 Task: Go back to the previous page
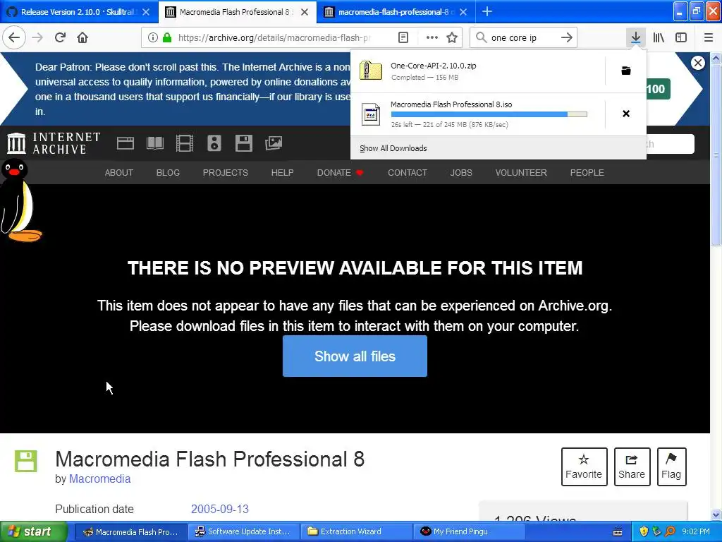click(x=14, y=37)
